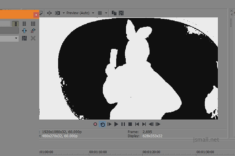This screenshot has width=235, height=156.
Task: Click timeline ruler at 00:01:20:00
Action: [151, 152]
